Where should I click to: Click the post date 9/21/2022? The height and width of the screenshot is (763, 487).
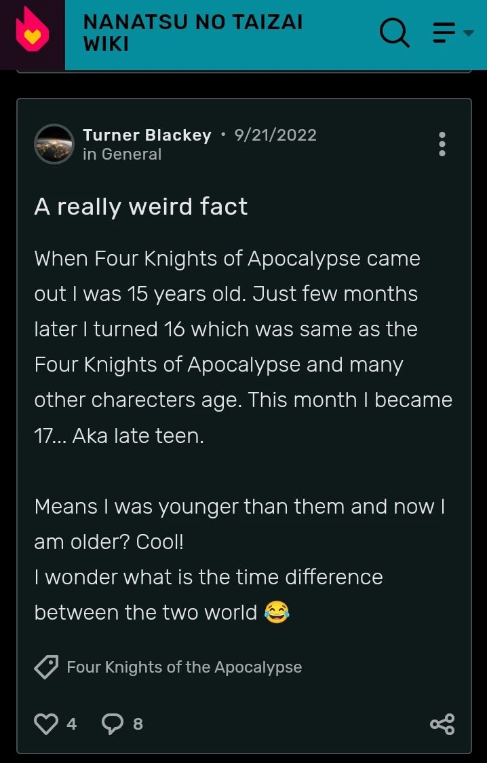click(x=275, y=135)
